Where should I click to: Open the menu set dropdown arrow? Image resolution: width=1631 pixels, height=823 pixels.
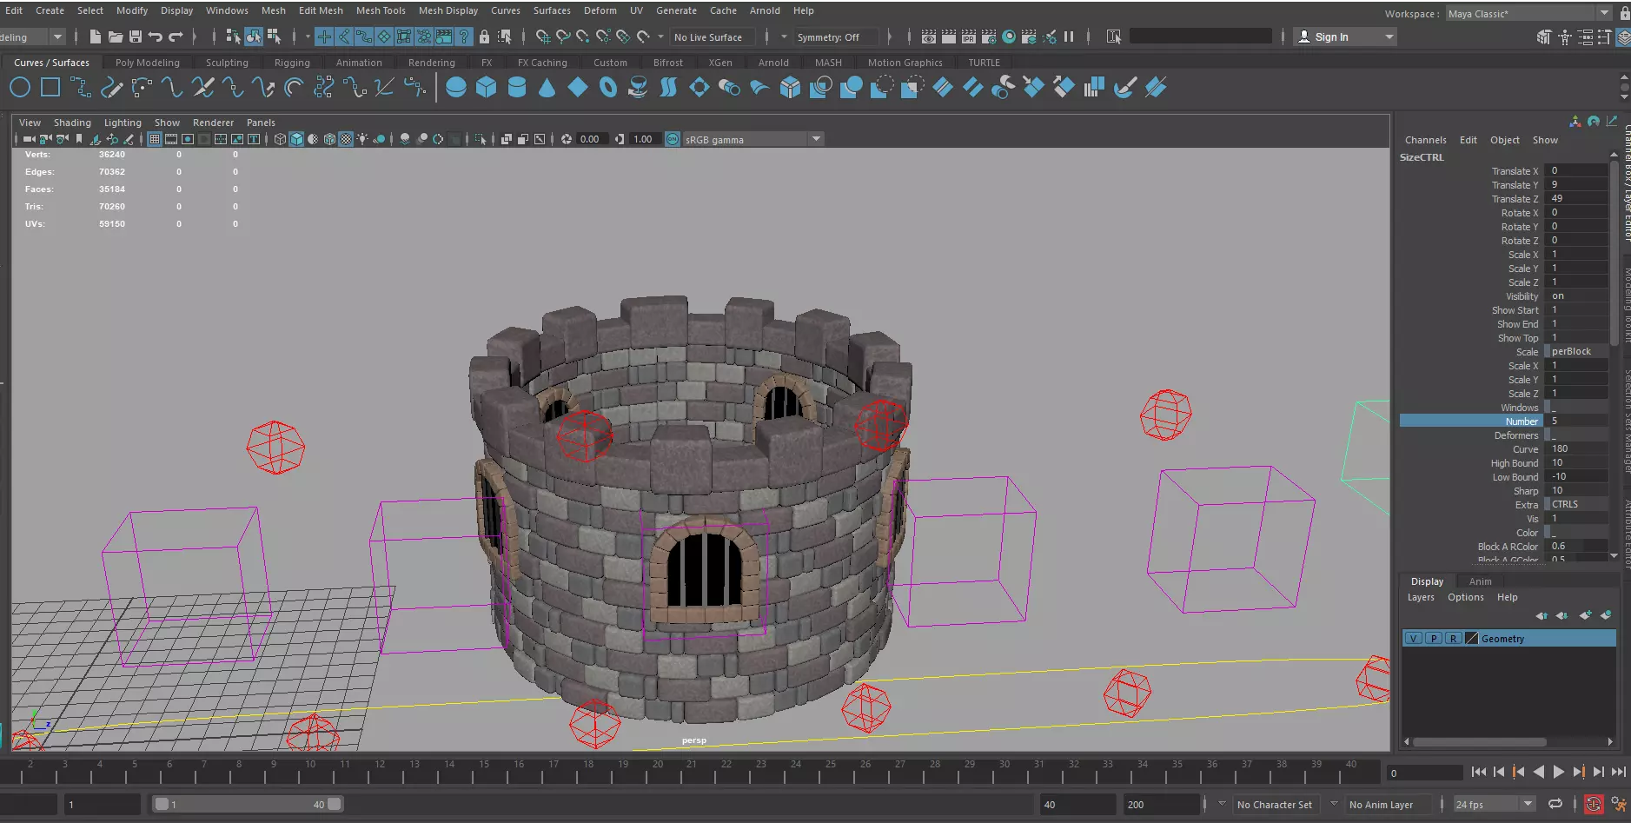pos(57,37)
